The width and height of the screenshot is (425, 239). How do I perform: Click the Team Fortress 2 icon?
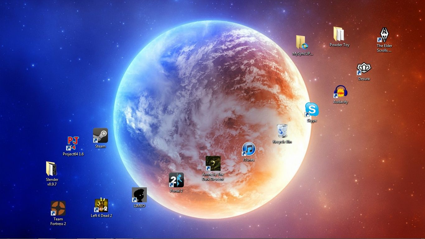(58, 208)
